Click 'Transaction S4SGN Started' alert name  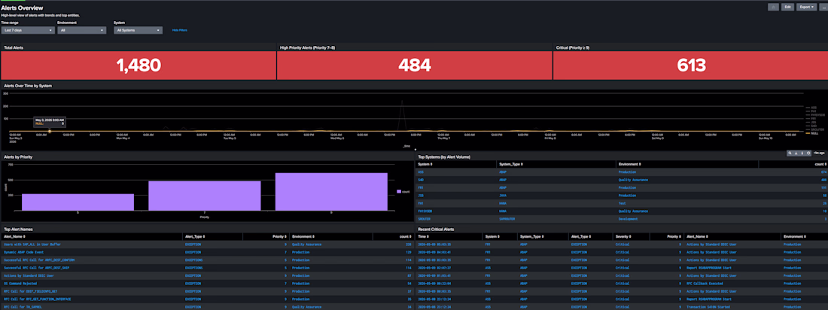click(707, 306)
